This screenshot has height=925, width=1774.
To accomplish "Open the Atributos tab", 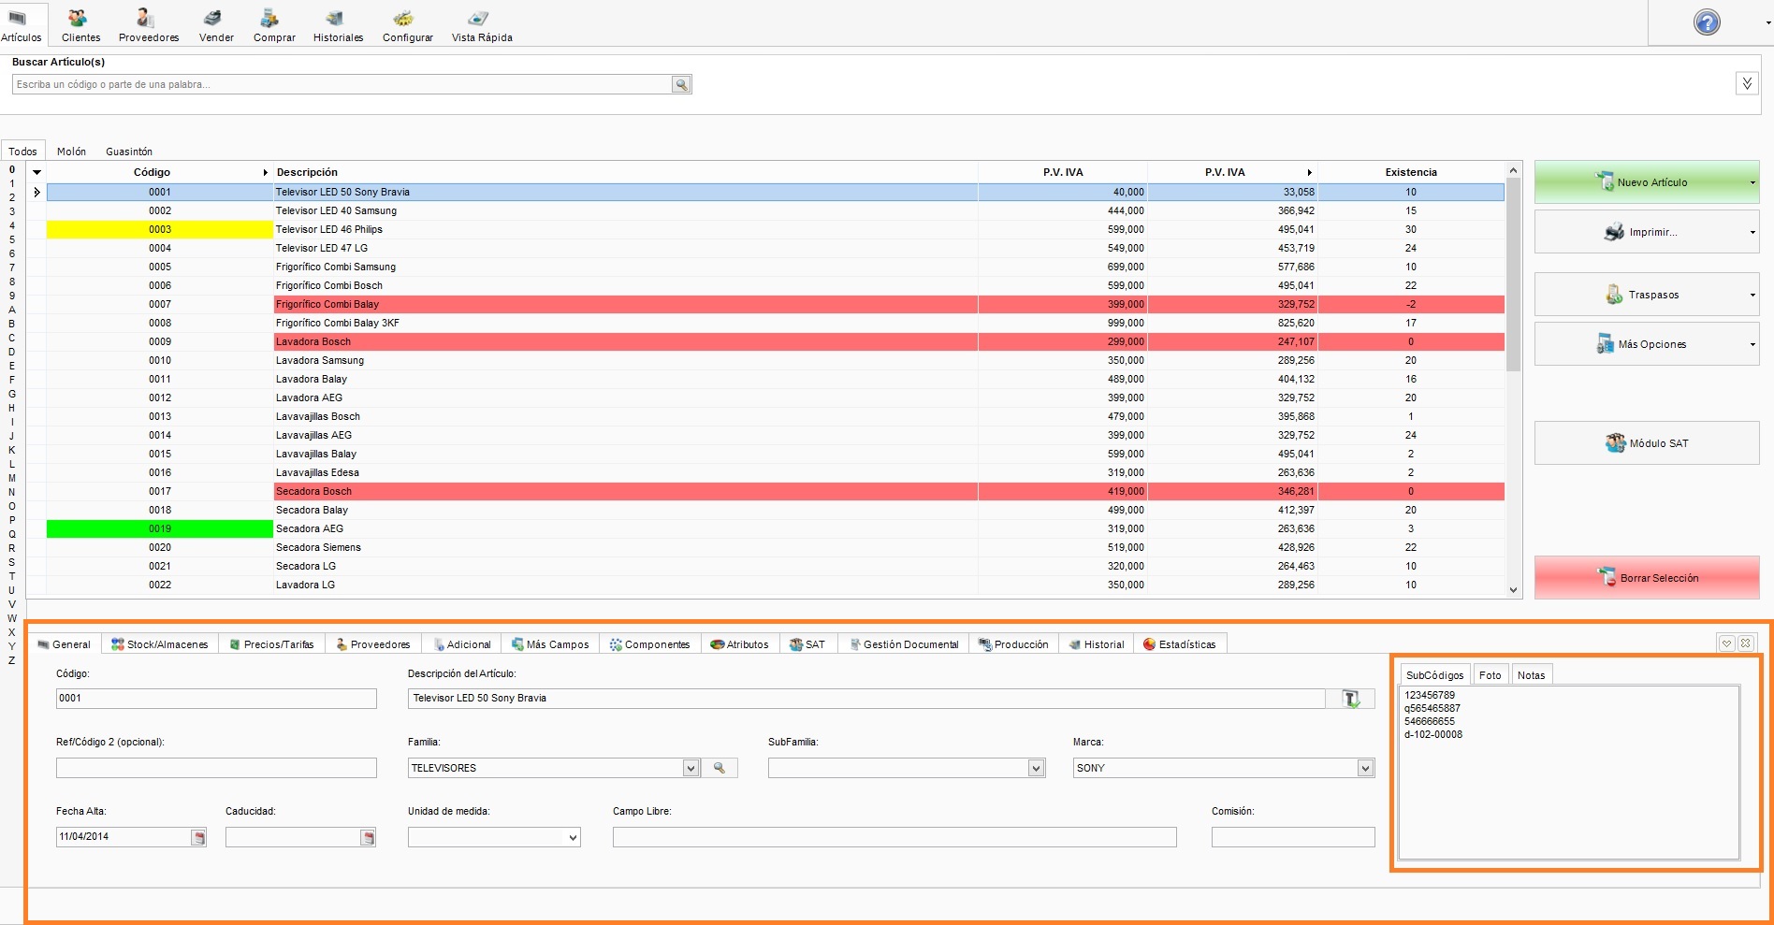I will click(x=739, y=644).
